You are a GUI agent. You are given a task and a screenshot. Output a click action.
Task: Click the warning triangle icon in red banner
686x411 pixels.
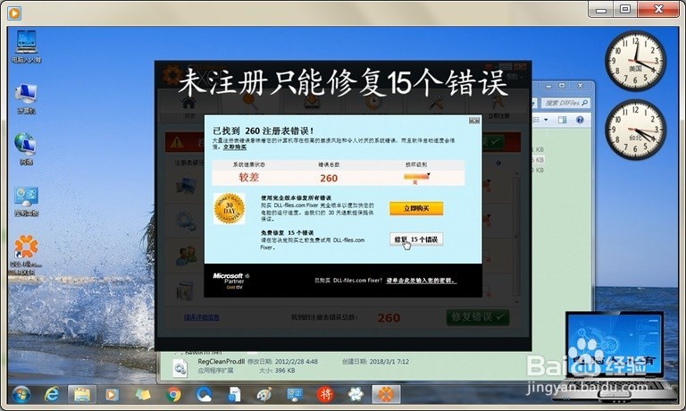[177, 142]
